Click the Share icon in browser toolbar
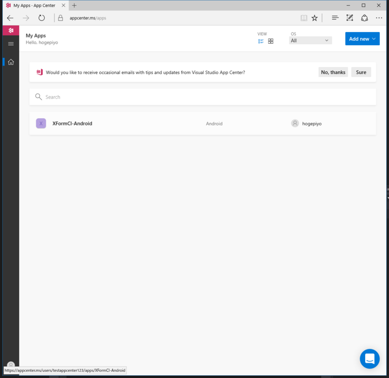This screenshot has width=389, height=378. tap(364, 18)
